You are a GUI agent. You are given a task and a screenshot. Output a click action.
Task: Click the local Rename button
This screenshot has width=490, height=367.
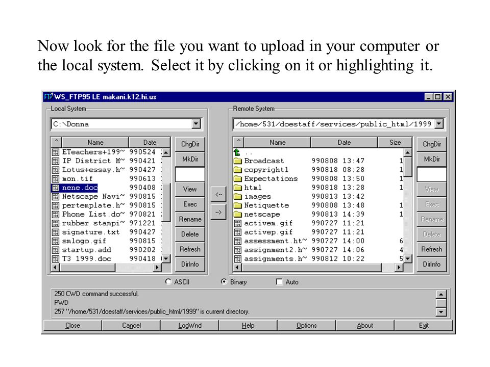pos(190,219)
